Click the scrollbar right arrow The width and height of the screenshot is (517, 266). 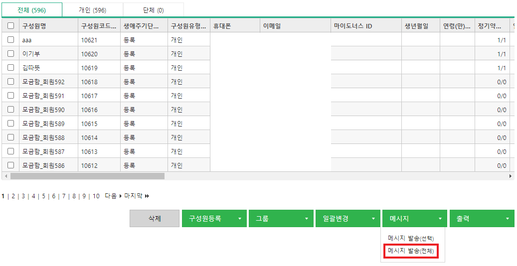[510, 176]
